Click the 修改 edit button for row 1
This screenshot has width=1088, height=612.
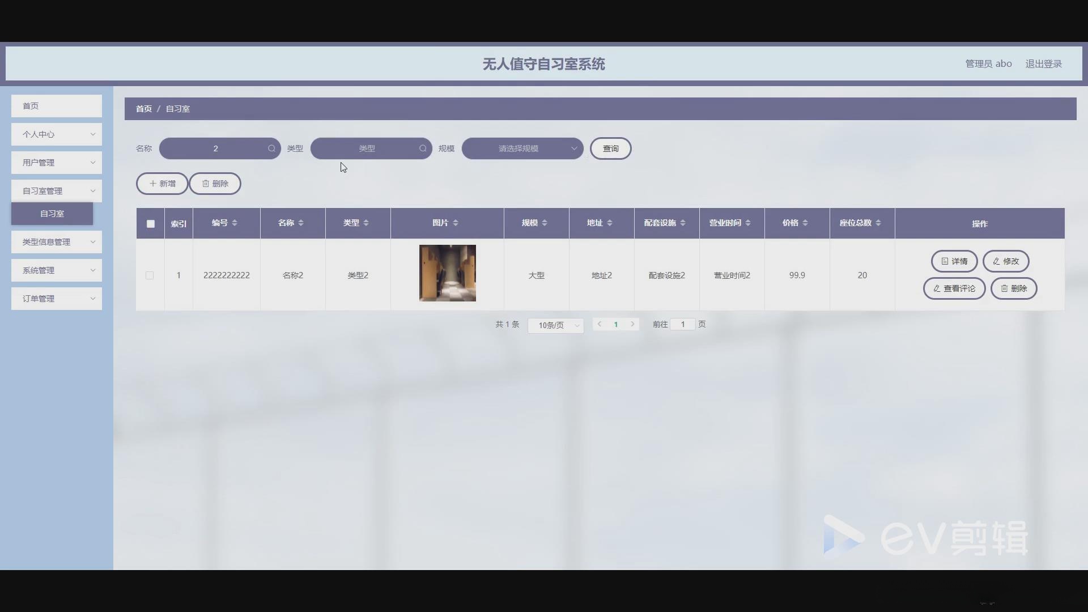coord(1006,261)
